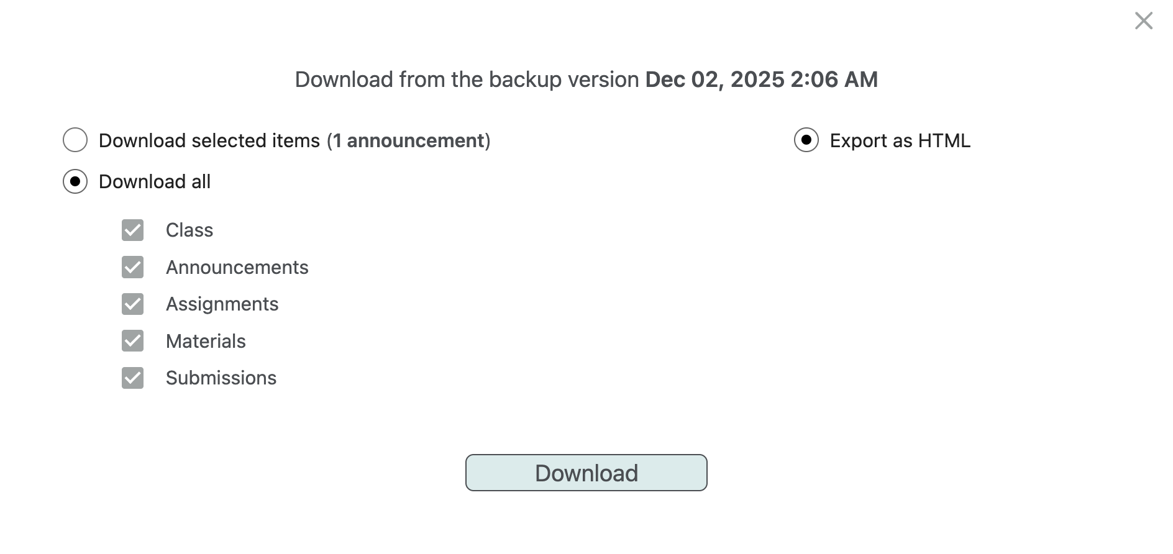1173x554 pixels.
Task: Disable the Assignments checkbox
Action: (133, 304)
